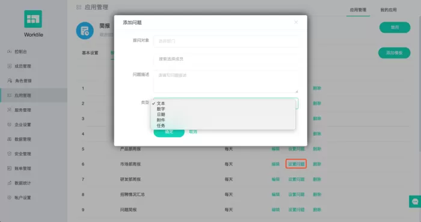Click 编辑 for 招聘情况汇总

pos(275,194)
